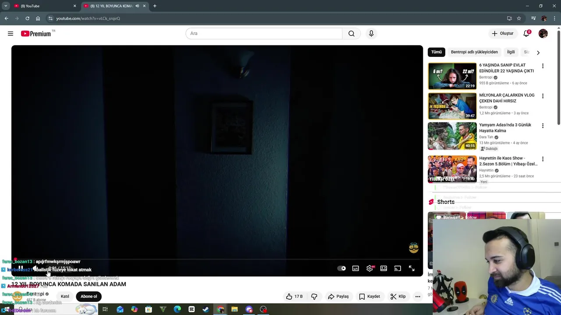The width and height of the screenshot is (561, 315).
Task: Select the İlgili filter chip
Action: click(511, 52)
